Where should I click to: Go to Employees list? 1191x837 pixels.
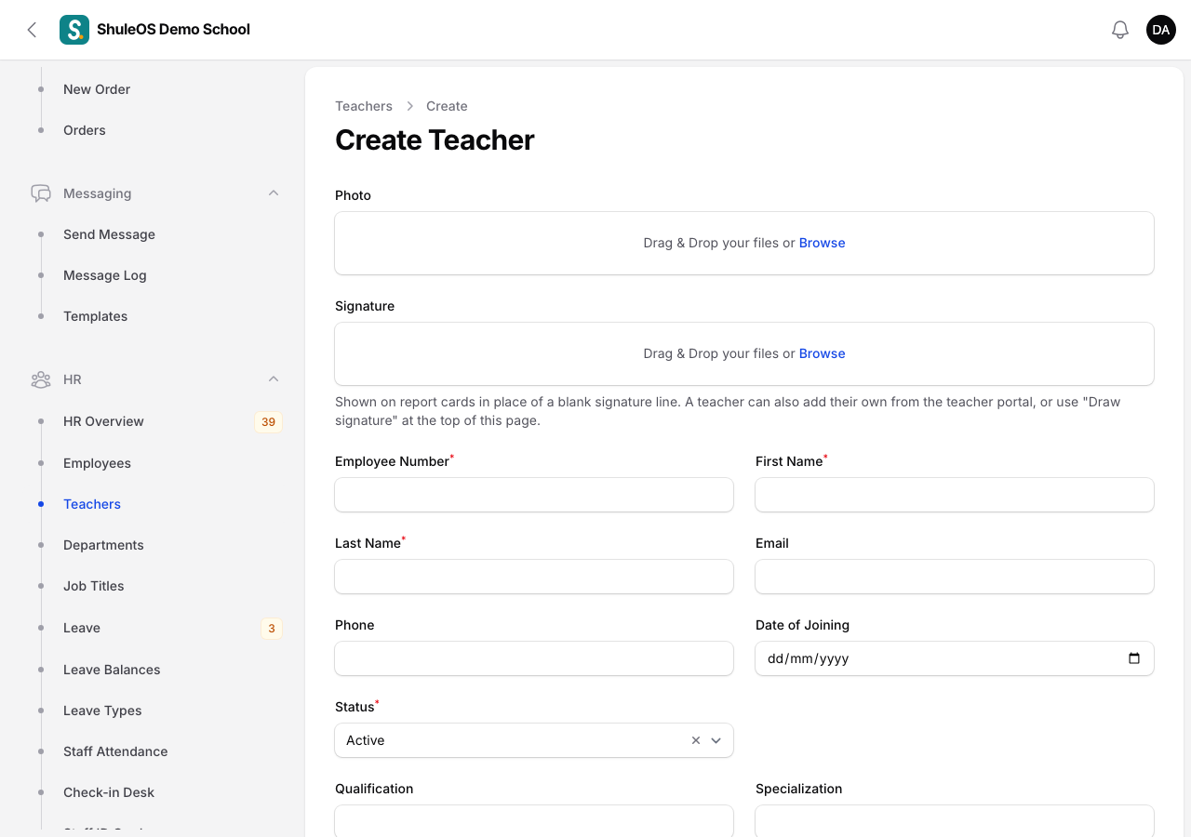[x=97, y=463]
